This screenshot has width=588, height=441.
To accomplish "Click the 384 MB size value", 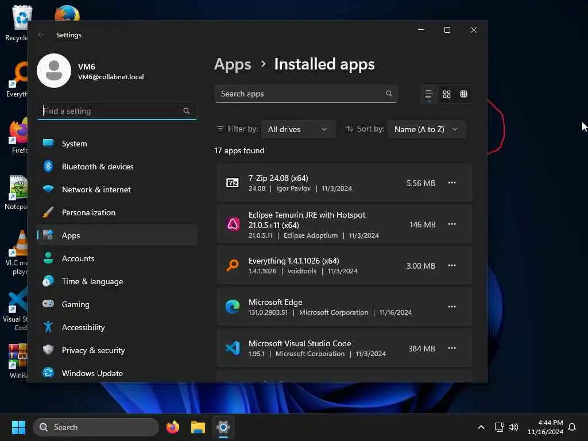I will coord(421,349).
